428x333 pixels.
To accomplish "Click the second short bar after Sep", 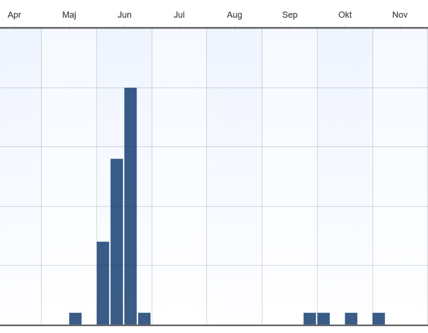I will pyautogui.click(x=324, y=319).
